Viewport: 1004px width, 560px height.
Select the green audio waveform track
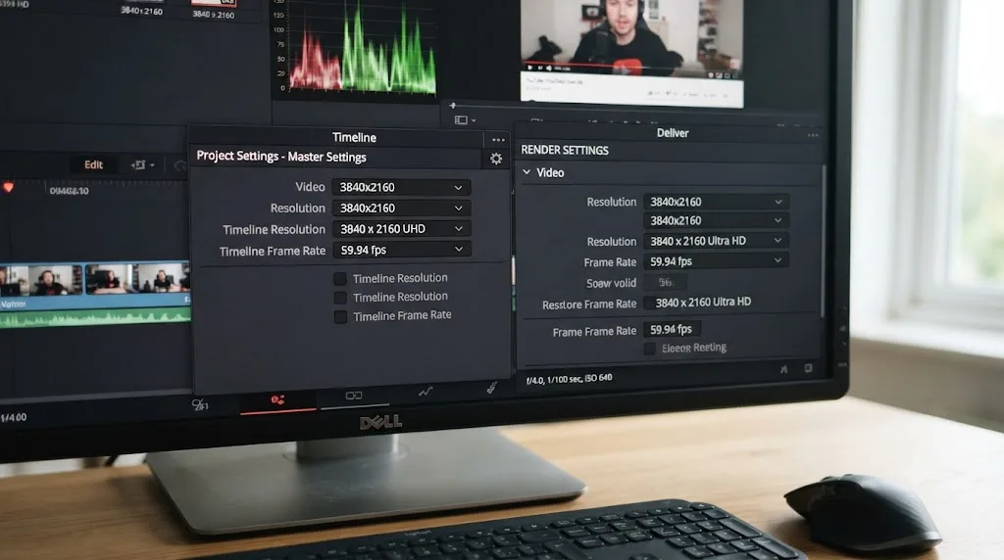[95, 318]
